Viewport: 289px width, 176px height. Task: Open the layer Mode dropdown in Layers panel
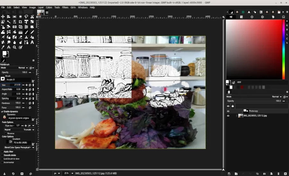click(x=275, y=97)
